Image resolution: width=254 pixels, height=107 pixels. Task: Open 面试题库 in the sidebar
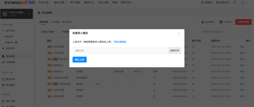[10, 85]
